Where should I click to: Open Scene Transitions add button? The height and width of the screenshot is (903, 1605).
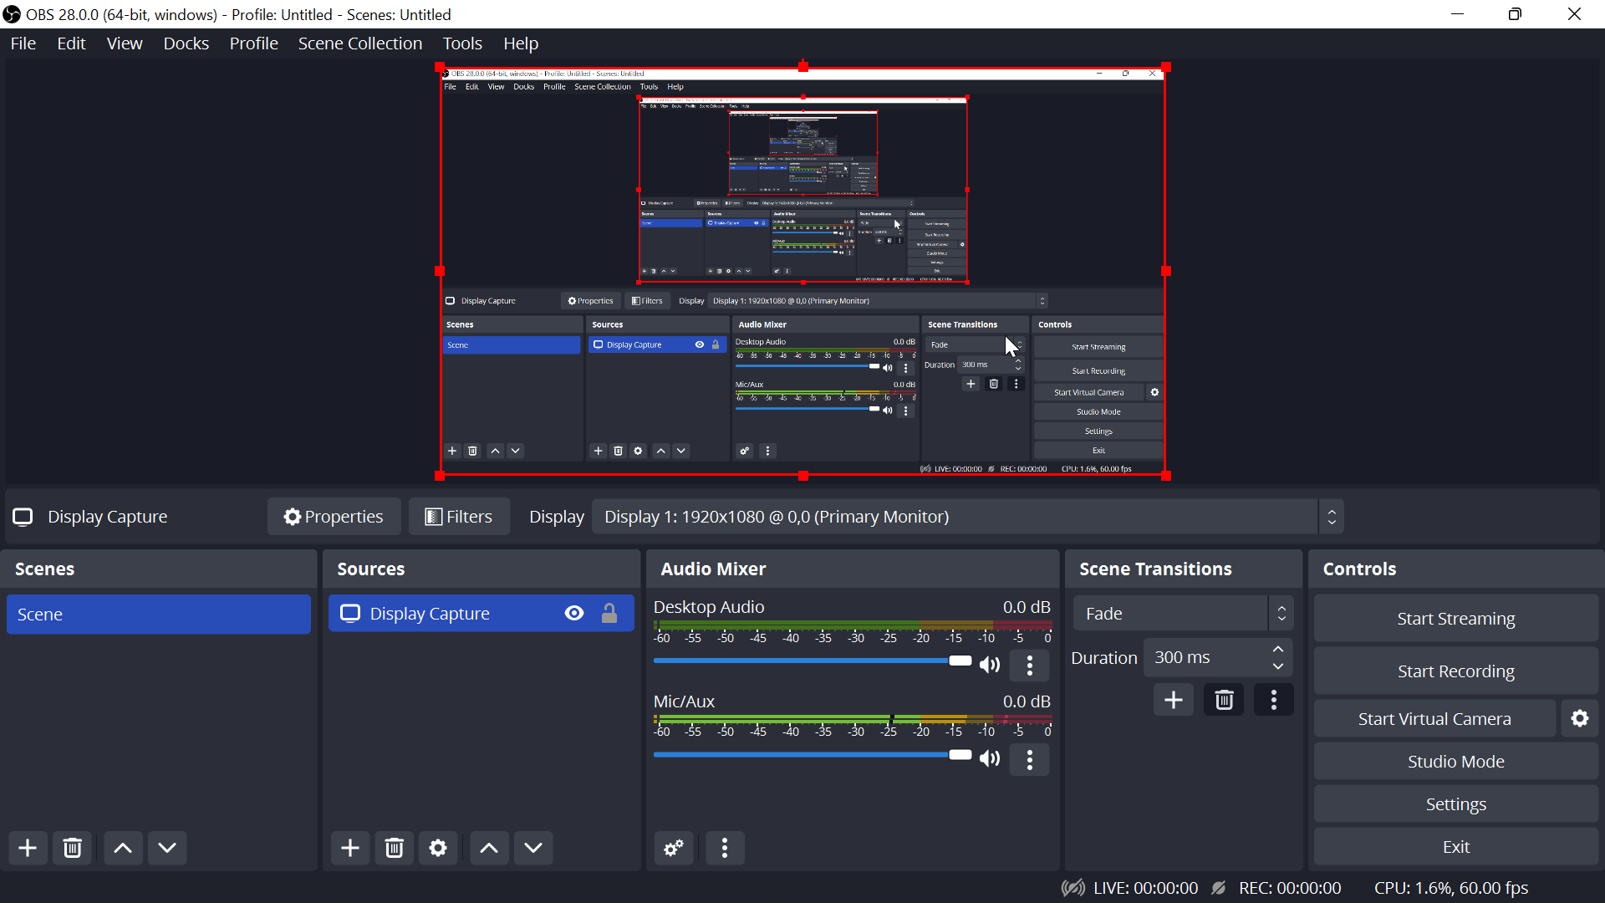pyautogui.click(x=1173, y=699)
